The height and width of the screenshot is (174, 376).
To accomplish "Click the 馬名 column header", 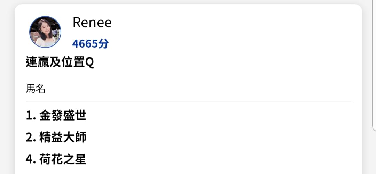I will [36, 89].
